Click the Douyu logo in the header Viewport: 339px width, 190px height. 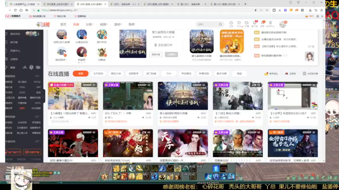[43, 24]
